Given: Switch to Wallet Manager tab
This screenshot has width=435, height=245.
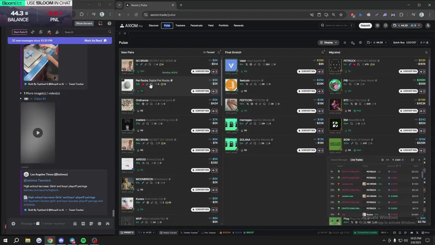Looking at the screenshot, I should [339, 160].
